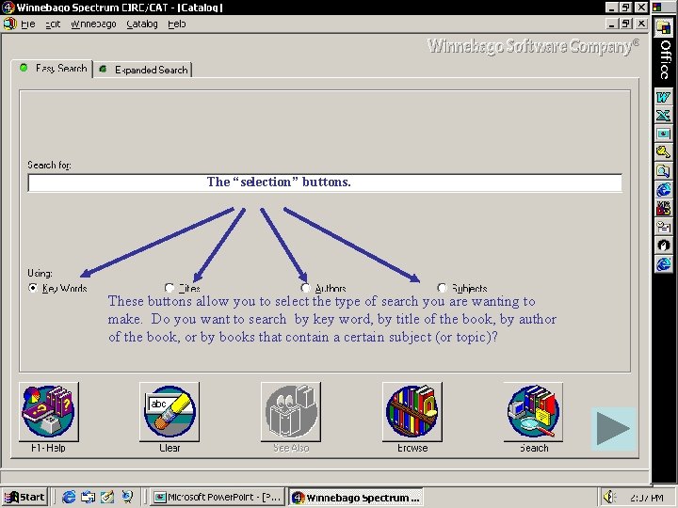
Task: Select the Key Words radio button
Action: [33, 288]
